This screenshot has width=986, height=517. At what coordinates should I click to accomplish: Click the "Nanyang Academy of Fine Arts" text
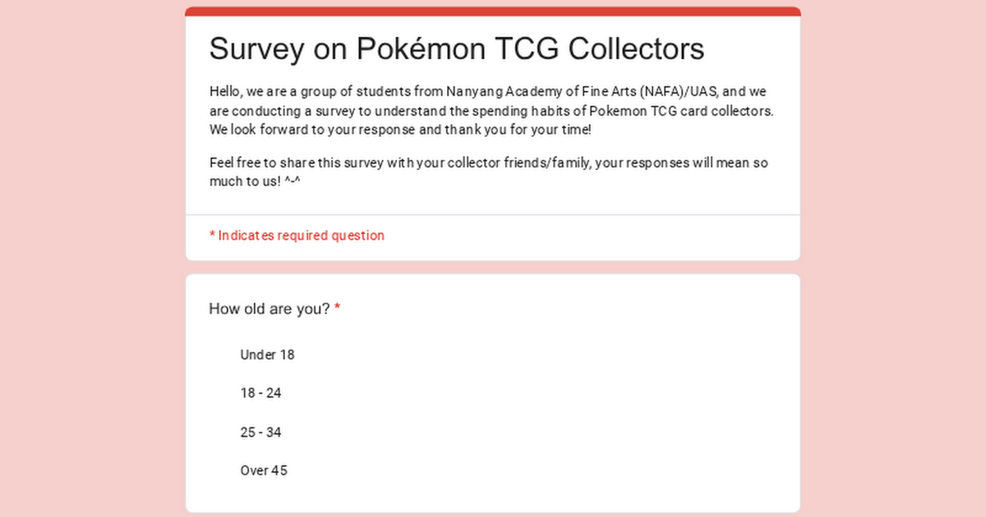pyautogui.click(x=541, y=91)
